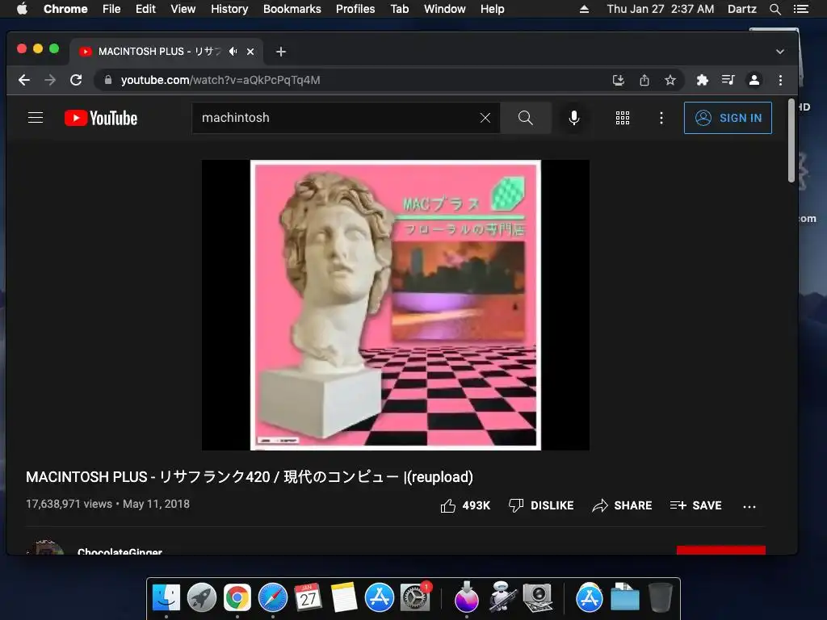Open the Chrome menu in menu bar

tap(65, 9)
